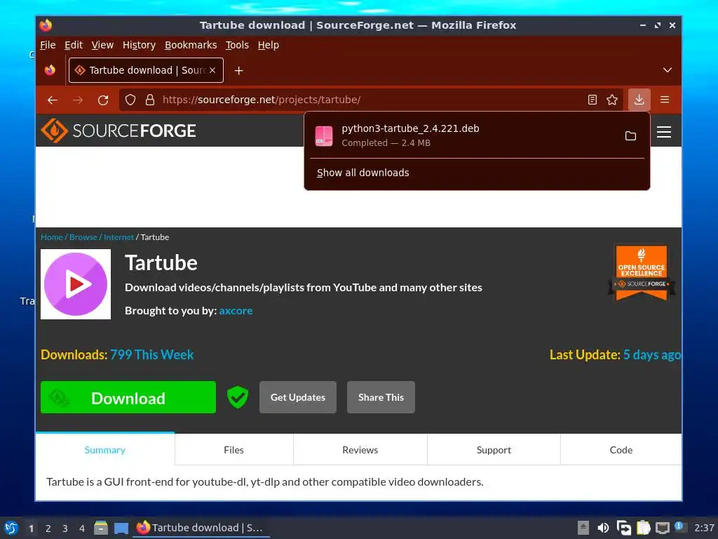This screenshot has height=539, width=718.
Task: Toggle reader view icon in address bar
Action: pos(592,100)
